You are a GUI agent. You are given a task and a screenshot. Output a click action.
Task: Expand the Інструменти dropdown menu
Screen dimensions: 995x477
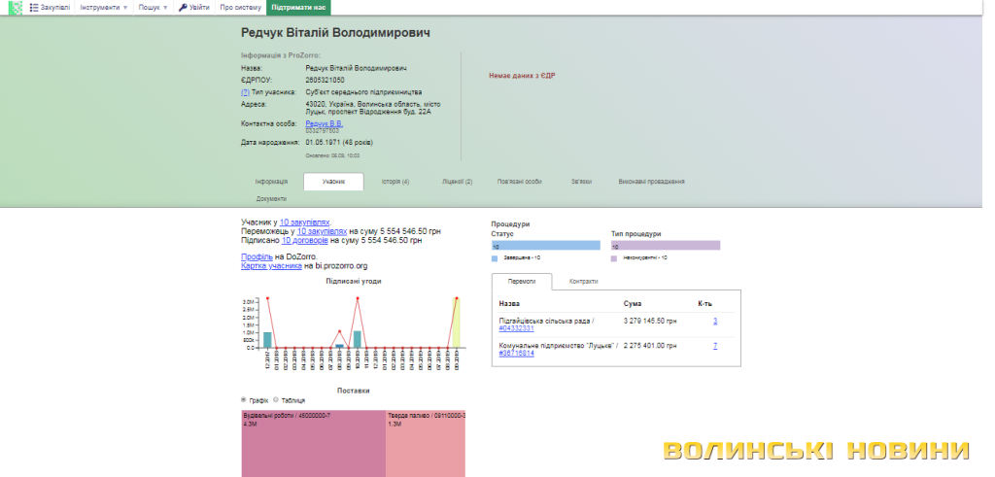(103, 8)
